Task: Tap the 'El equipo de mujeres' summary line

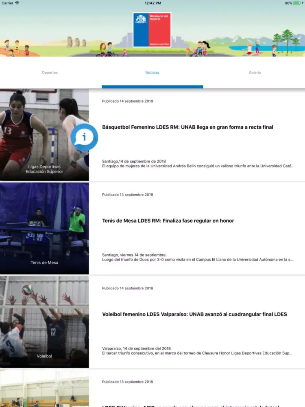Action: [198, 166]
